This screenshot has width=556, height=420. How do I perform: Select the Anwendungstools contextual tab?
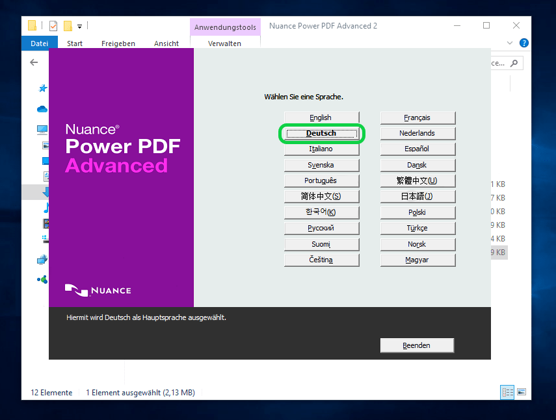225,27
